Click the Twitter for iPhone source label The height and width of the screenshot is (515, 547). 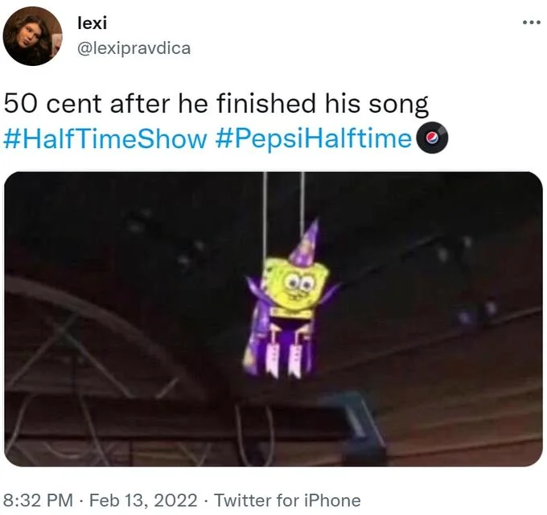(287, 500)
